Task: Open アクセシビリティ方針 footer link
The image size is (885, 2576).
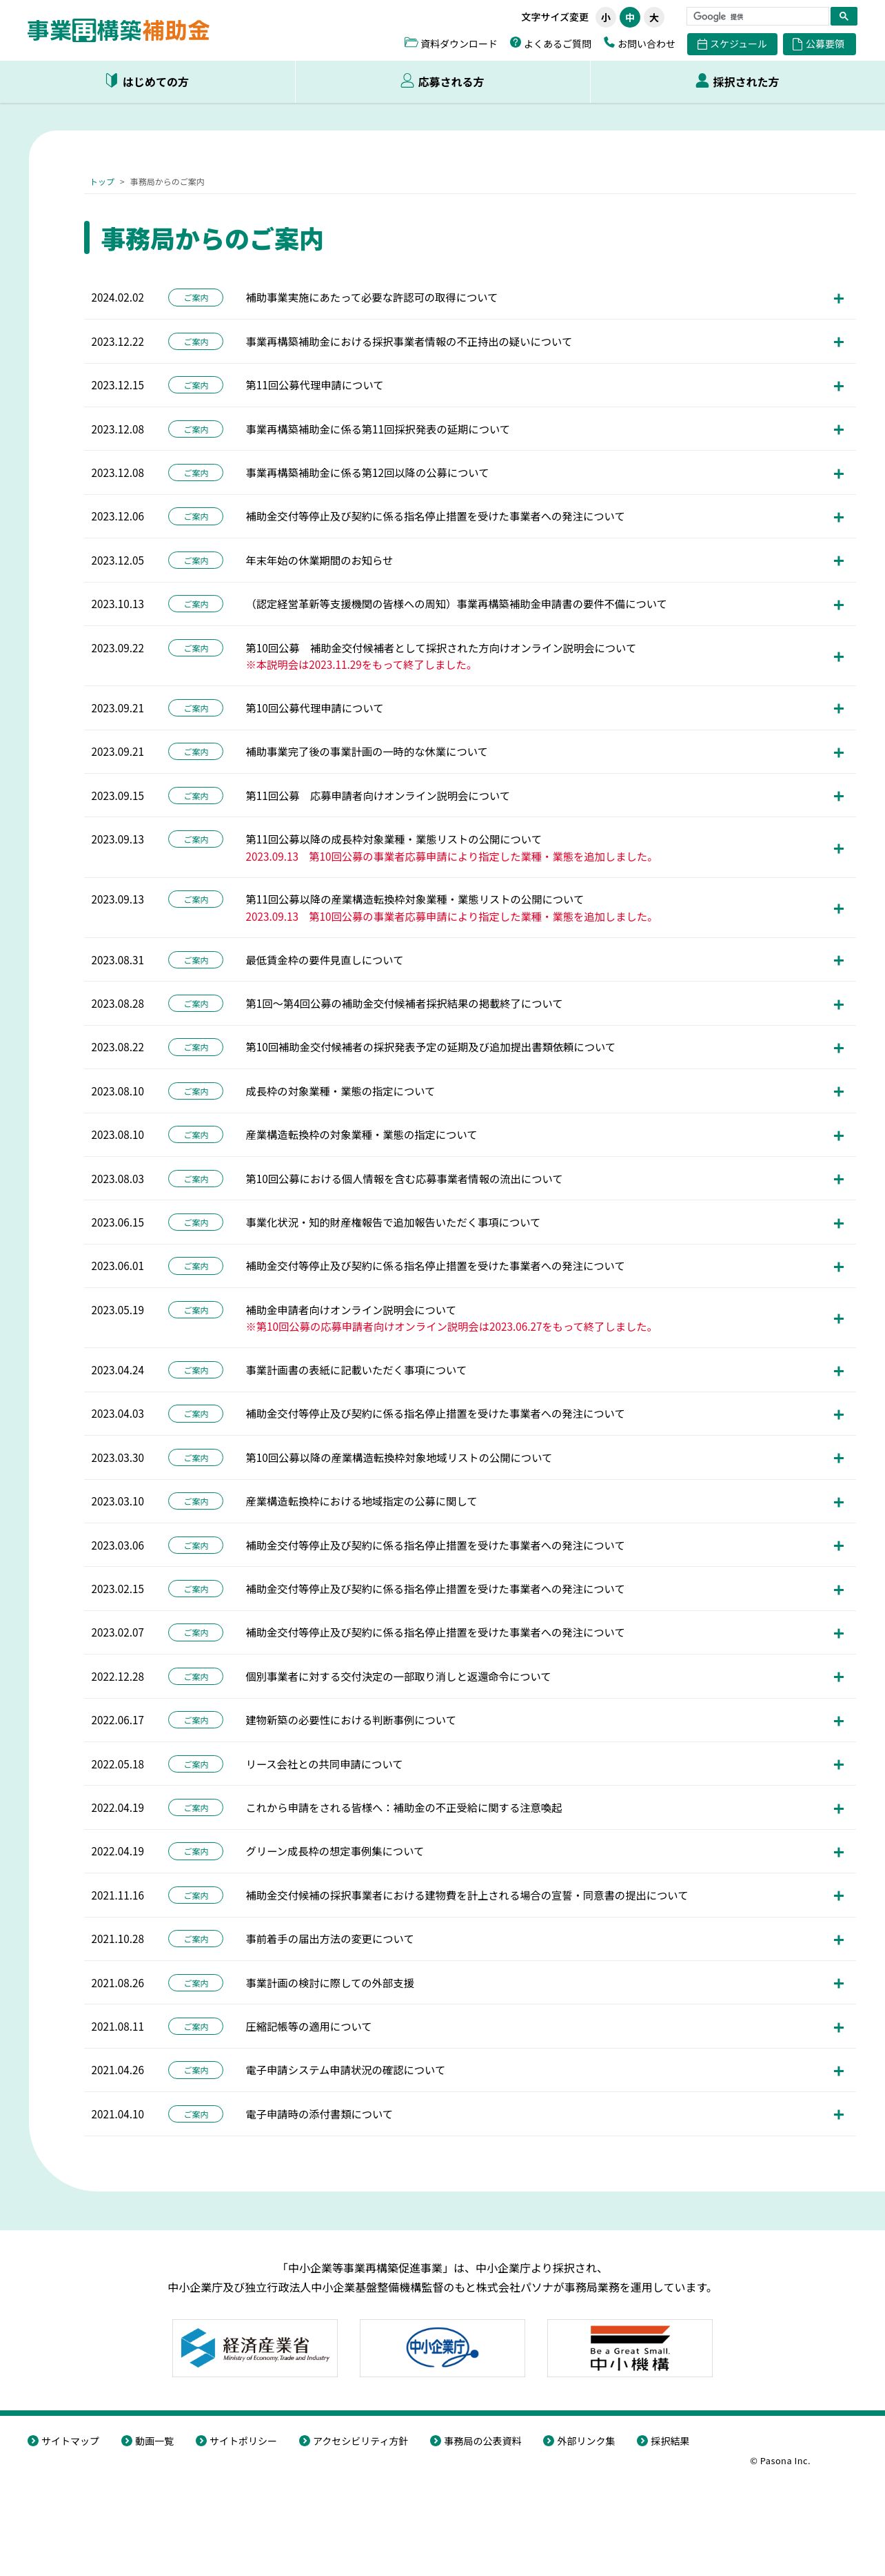Action: [354, 2441]
